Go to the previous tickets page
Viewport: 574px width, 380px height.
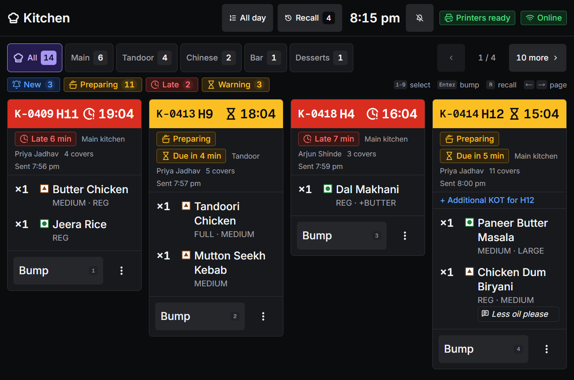(x=451, y=58)
